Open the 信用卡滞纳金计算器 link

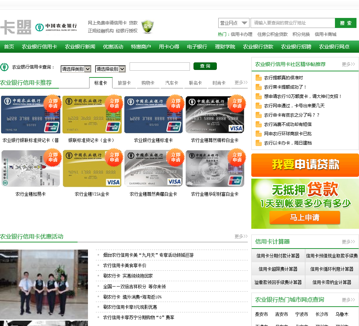332,282
